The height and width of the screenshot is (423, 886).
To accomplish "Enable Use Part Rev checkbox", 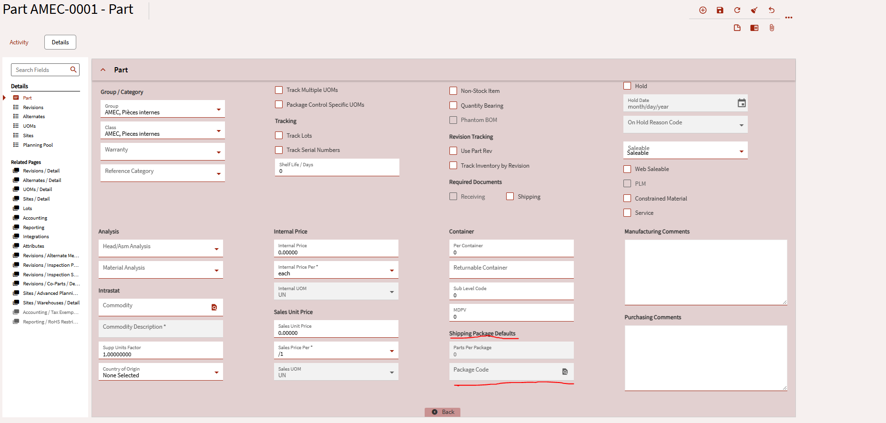I will point(453,151).
